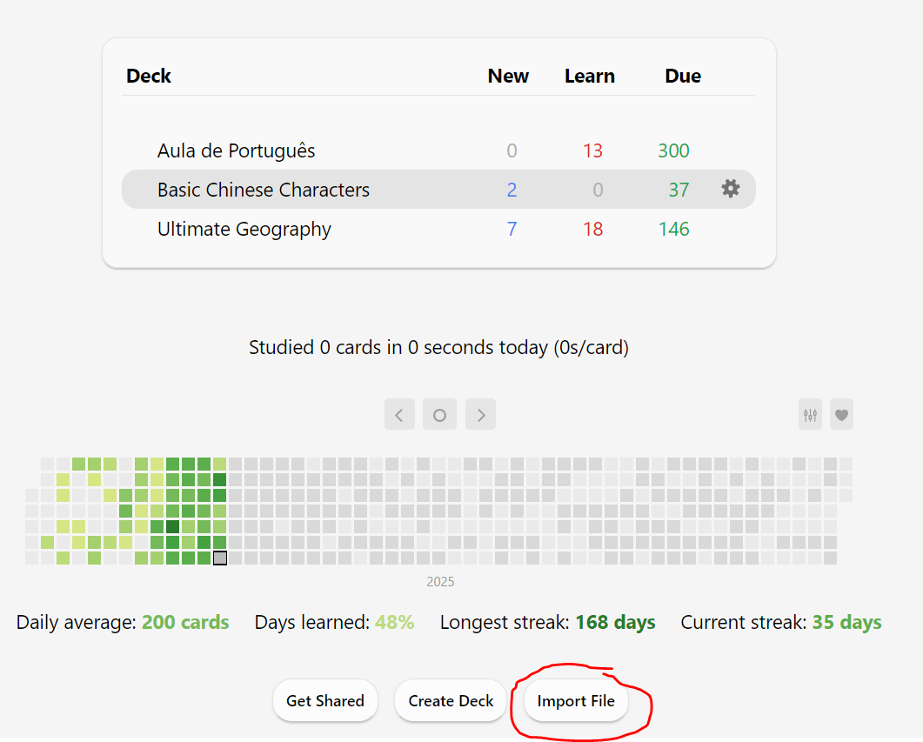Open heatmap settings sliders icon

coord(810,414)
